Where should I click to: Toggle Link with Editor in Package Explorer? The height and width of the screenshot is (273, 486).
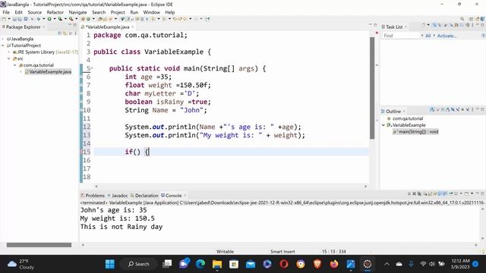click(65, 33)
